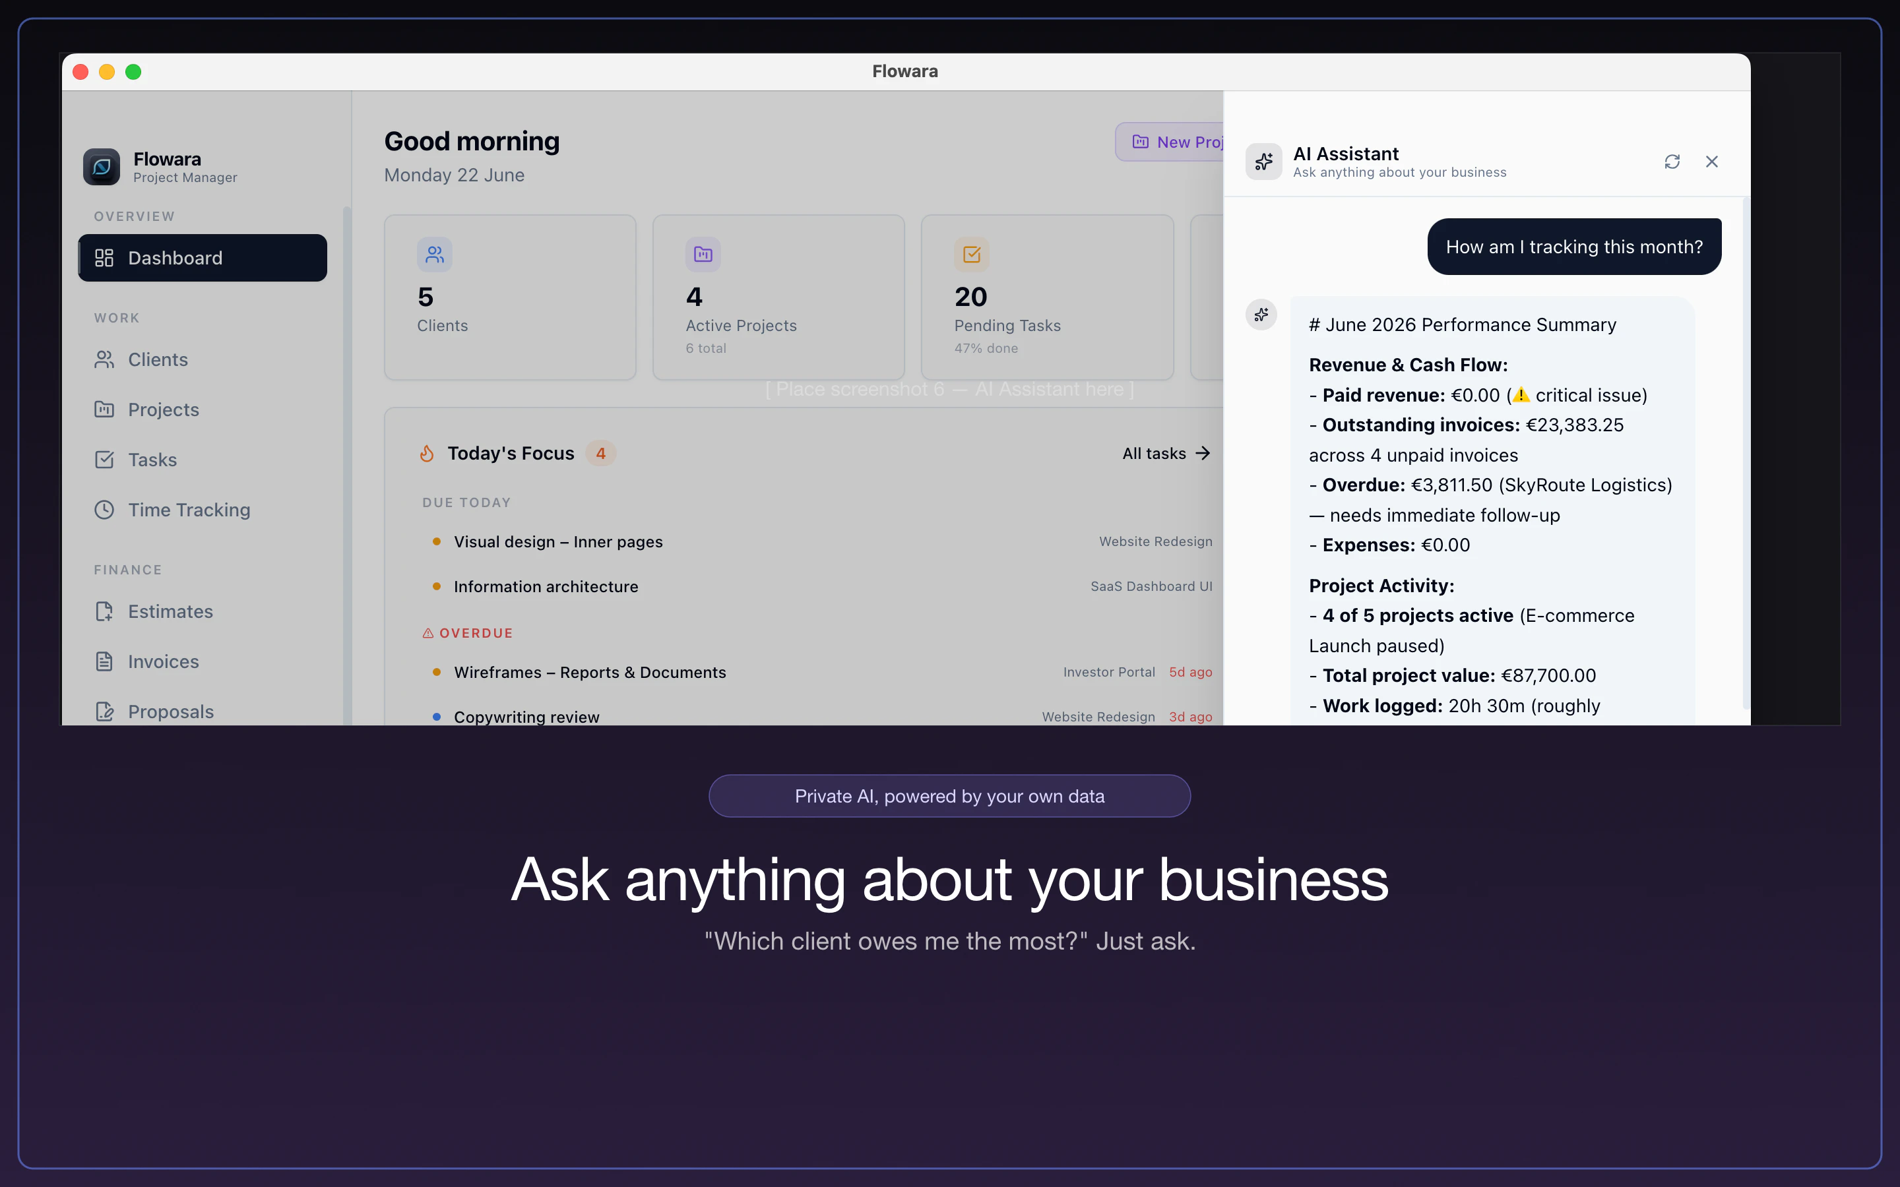This screenshot has width=1900, height=1187.
Task: Open Estimates under Finance
Action: coord(203,611)
